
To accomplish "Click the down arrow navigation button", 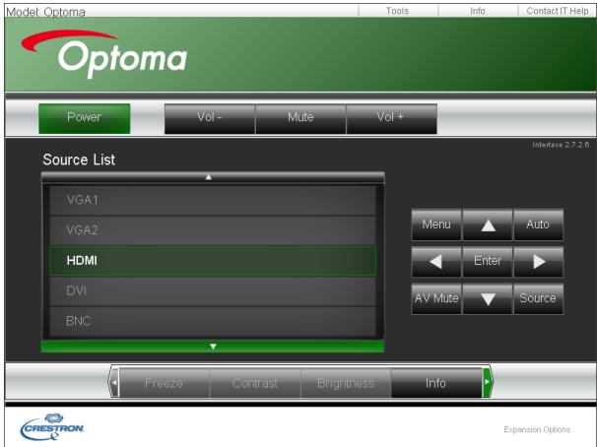I will 488,299.
